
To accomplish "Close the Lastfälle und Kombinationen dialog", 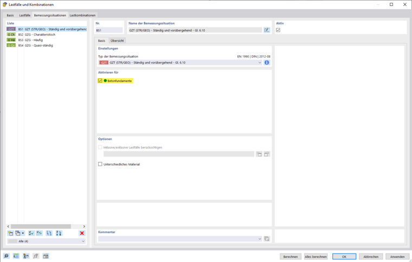I will pos(405,4).
